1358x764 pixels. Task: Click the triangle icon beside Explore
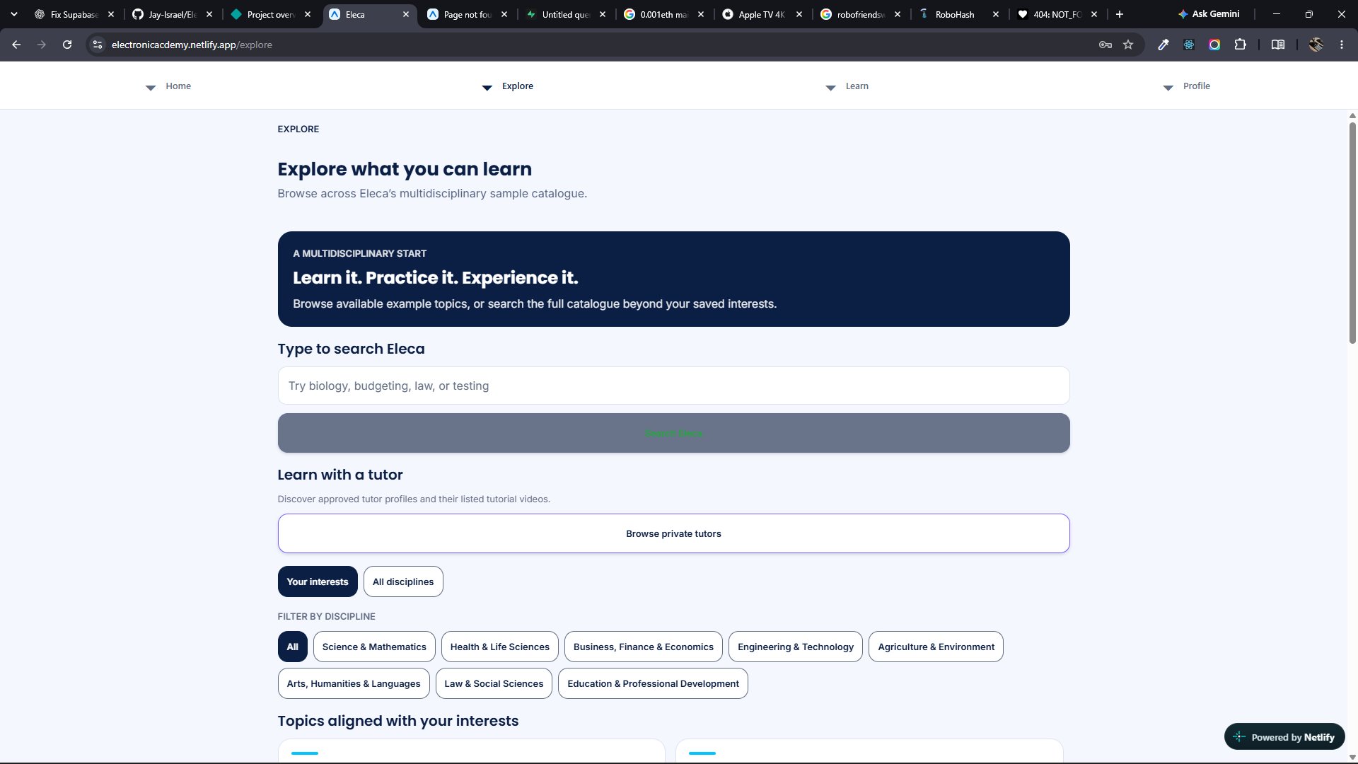[x=487, y=88]
